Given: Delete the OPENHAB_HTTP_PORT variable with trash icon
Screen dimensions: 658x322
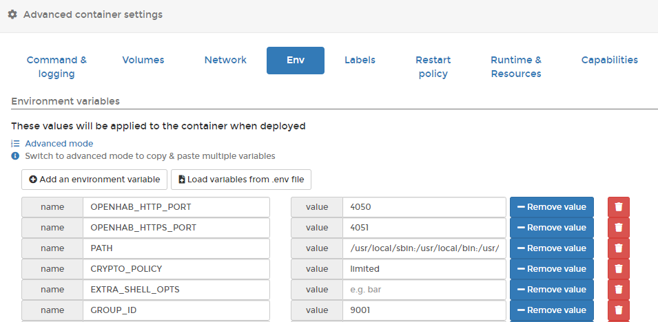Looking at the screenshot, I should (x=619, y=207).
